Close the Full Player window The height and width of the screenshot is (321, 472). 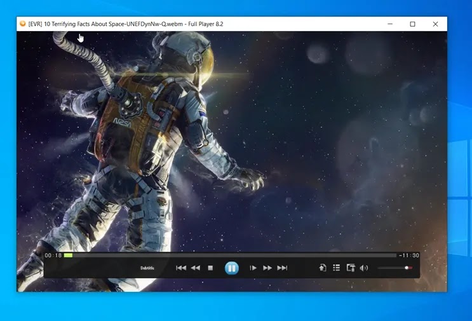[x=435, y=24]
